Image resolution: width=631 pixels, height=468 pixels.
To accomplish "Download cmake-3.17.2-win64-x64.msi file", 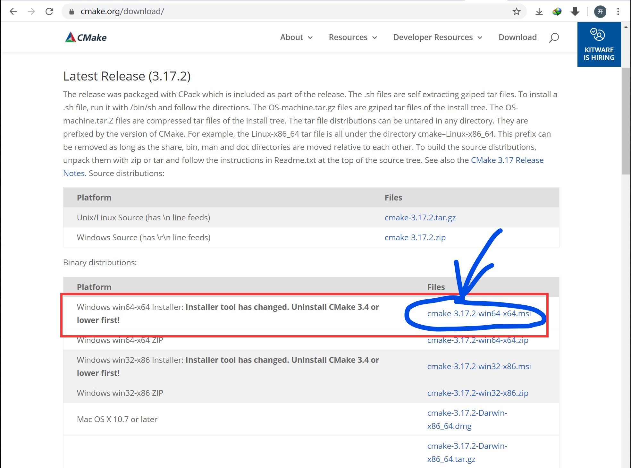I will click(479, 313).
